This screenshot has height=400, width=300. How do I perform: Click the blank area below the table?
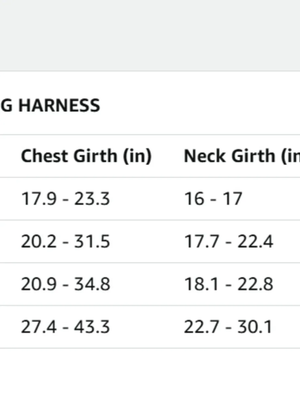(x=150, y=374)
